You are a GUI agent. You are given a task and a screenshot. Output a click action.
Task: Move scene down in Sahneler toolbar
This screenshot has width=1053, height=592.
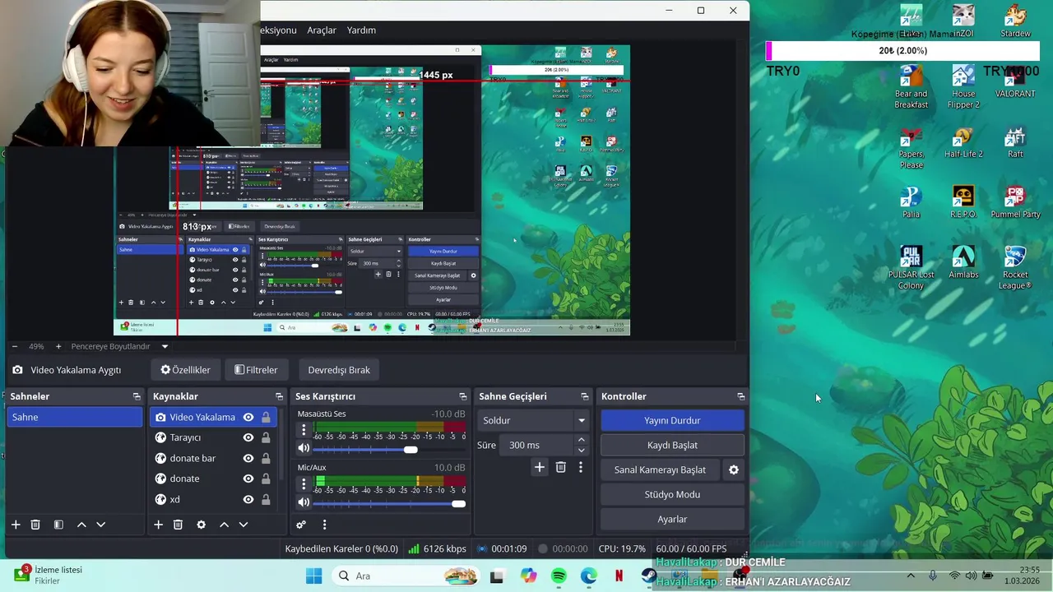tap(101, 525)
